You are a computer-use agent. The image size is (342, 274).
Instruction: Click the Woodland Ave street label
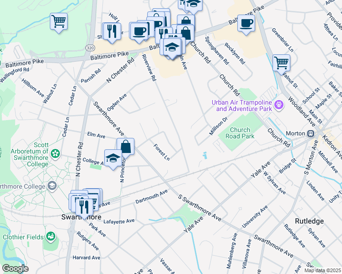pos(302,112)
